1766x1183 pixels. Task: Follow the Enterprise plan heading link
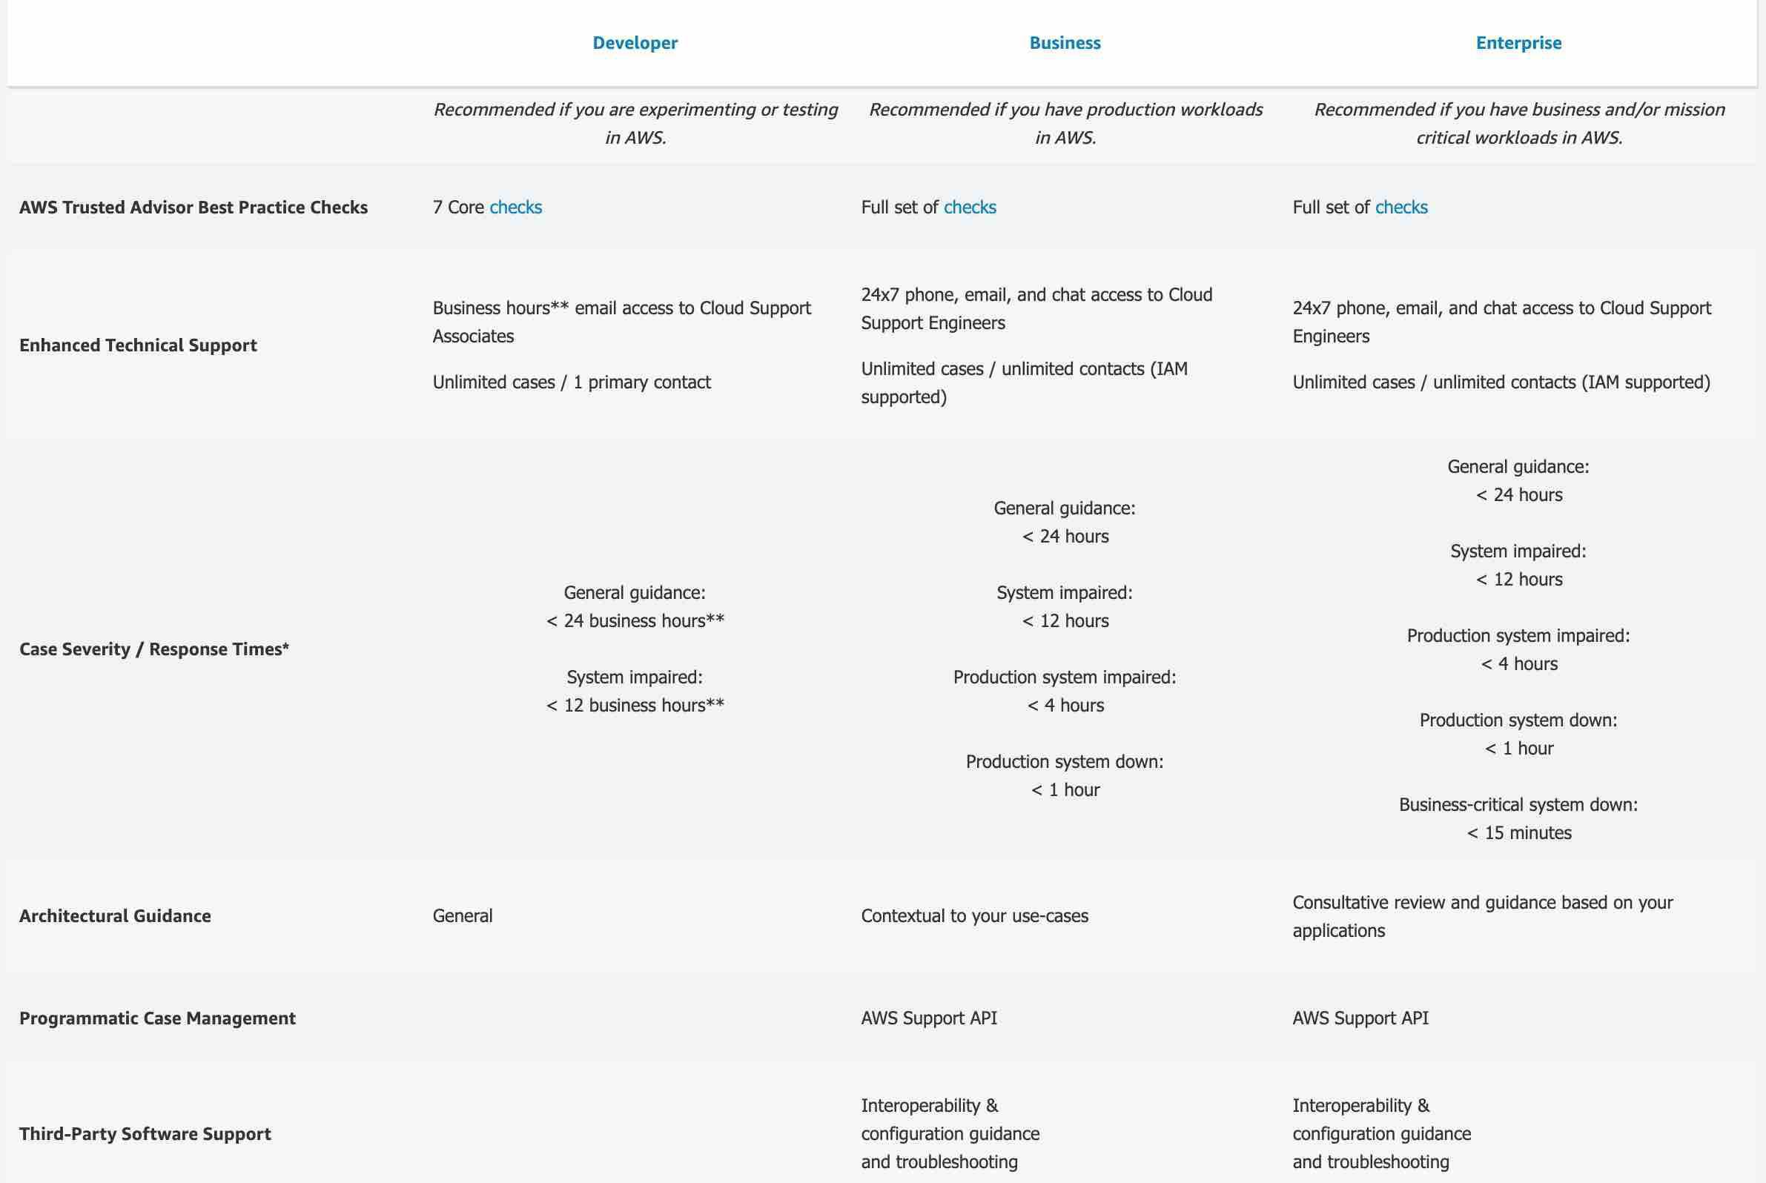(x=1518, y=43)
